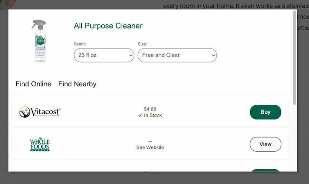Click the Vitacost logo
This screenshot has height=184, width=309.
click(40, 112)
